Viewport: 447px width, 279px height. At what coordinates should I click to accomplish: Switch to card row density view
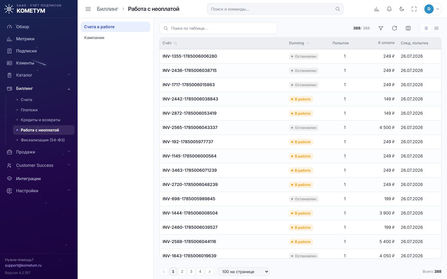[436, 28]
